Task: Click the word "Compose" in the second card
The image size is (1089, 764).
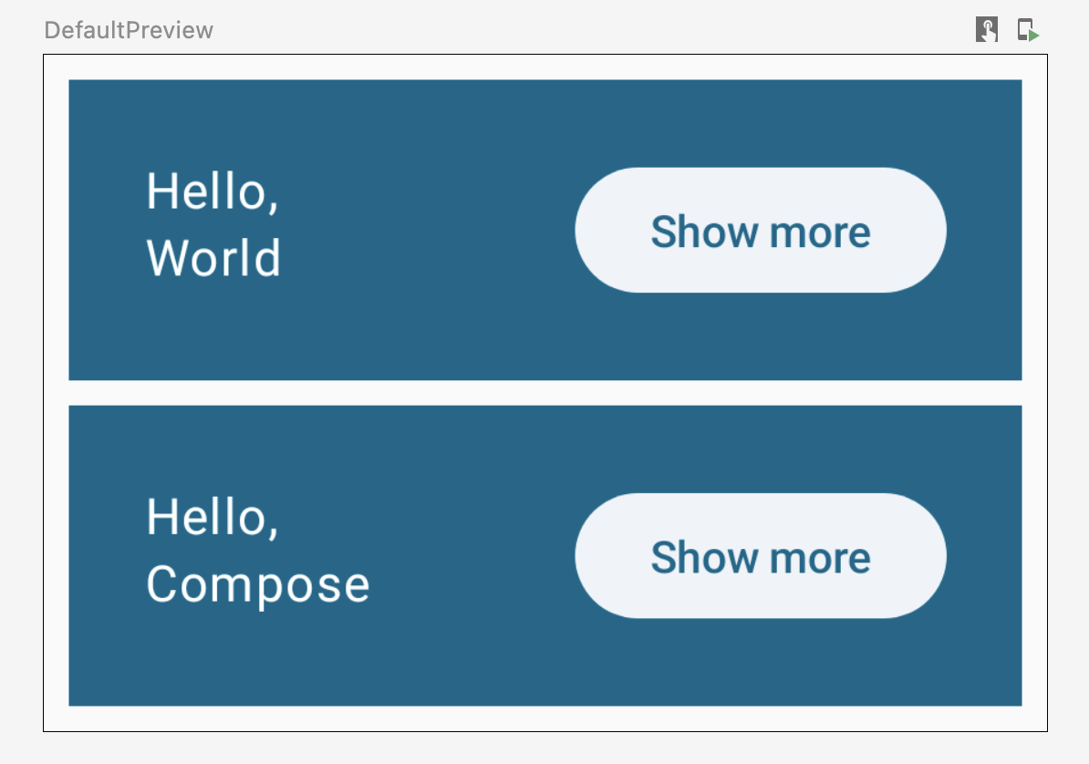Action: tap(258, 584)
